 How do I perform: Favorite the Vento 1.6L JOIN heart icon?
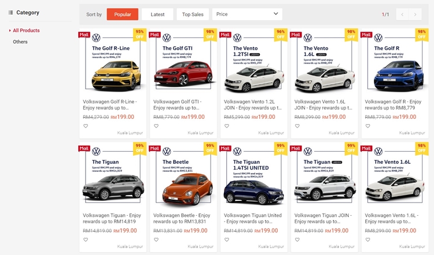[x=297, y=126]
